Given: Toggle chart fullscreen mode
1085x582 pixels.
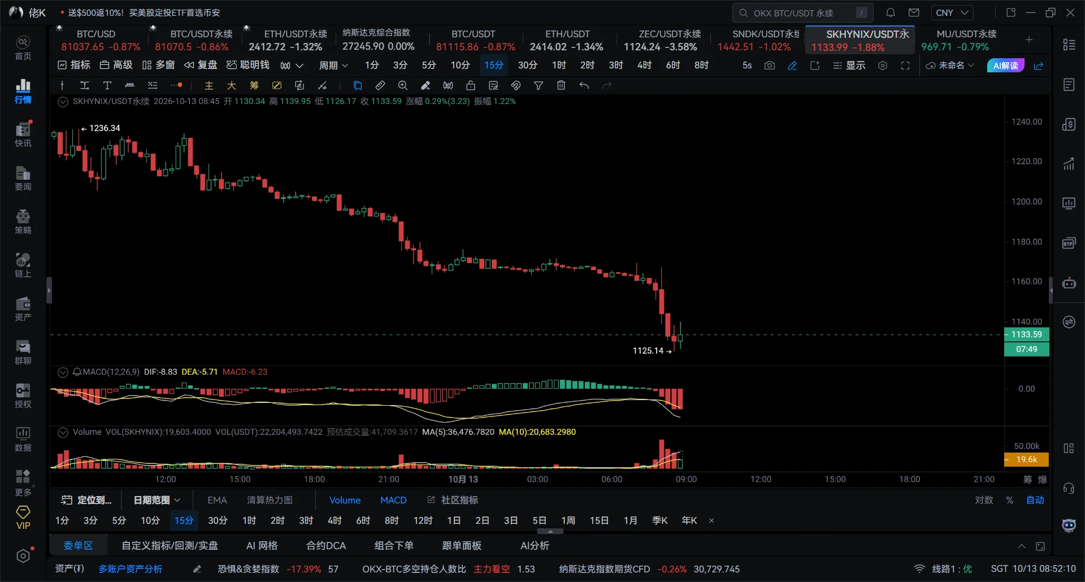Looking at the screenshot, I should click(905, 66).
